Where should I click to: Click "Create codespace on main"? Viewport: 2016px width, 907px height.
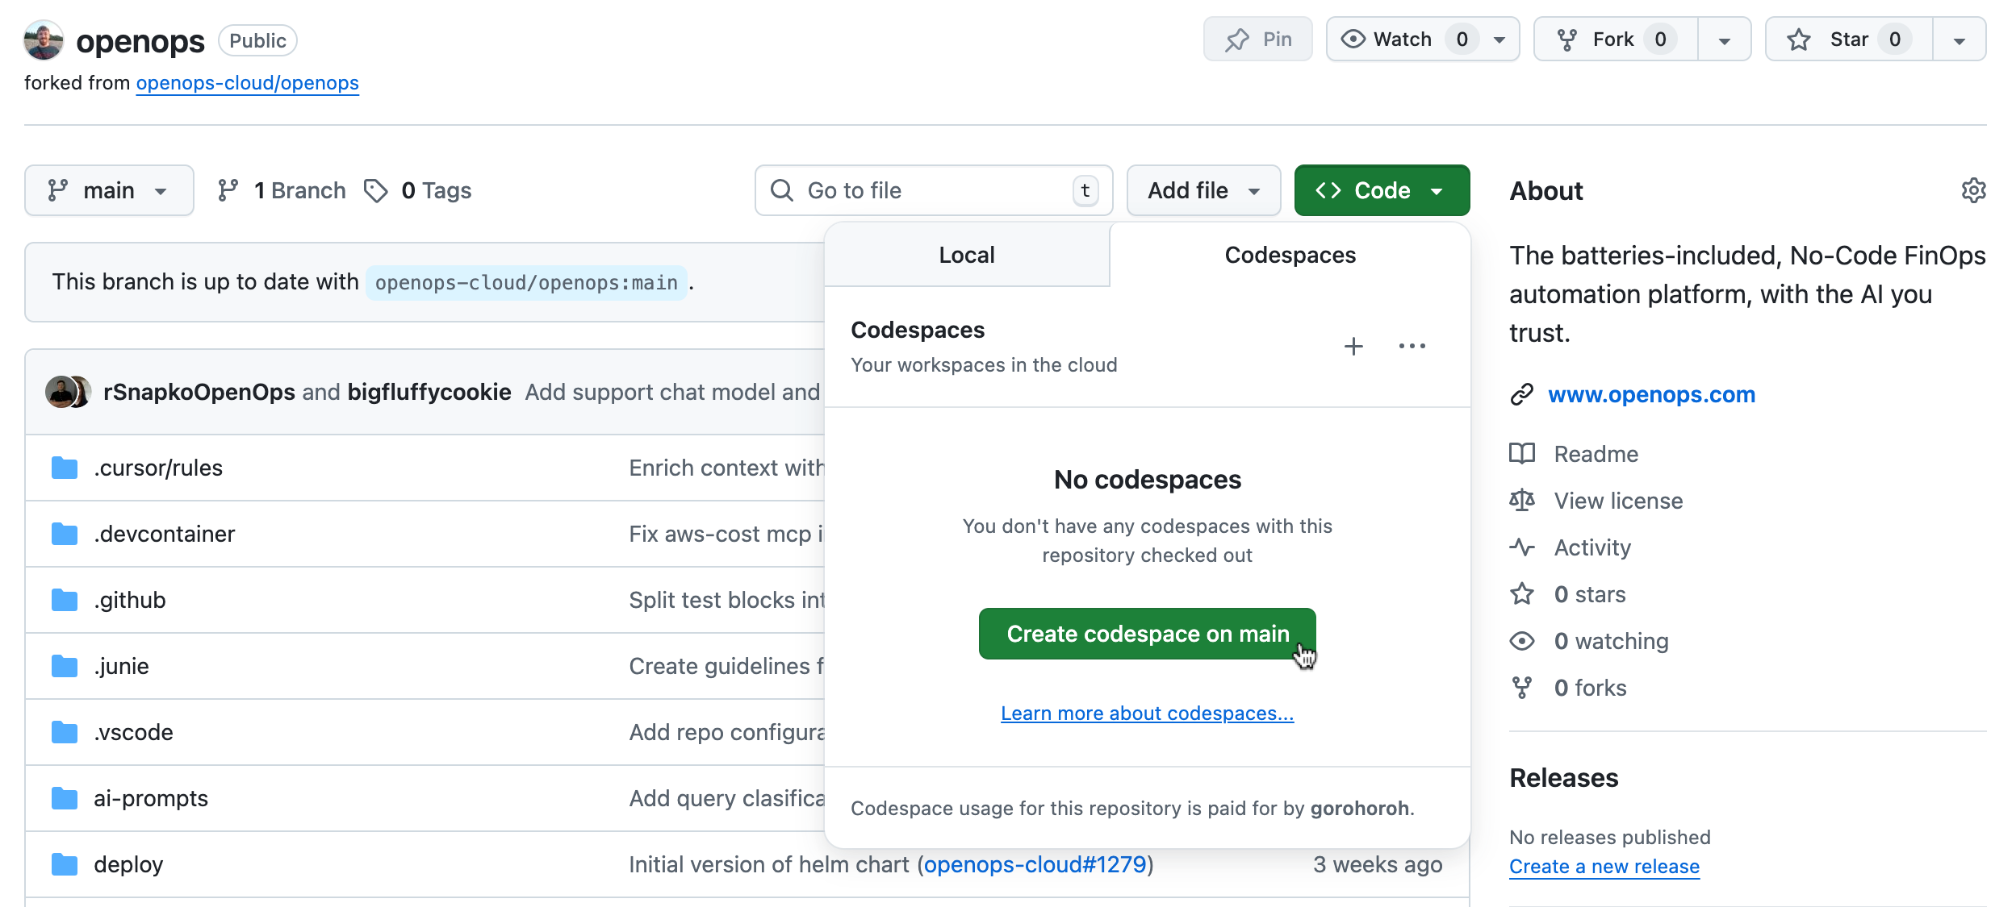[x=1146, y=634]
